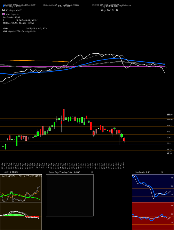Click inside the empty intraday trading price box
Image resolution: width=174 pixels, height=230 pixels.
[x=70, y=195]
